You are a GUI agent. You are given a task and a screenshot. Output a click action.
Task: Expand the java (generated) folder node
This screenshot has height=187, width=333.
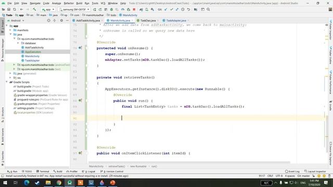point(10,73)
